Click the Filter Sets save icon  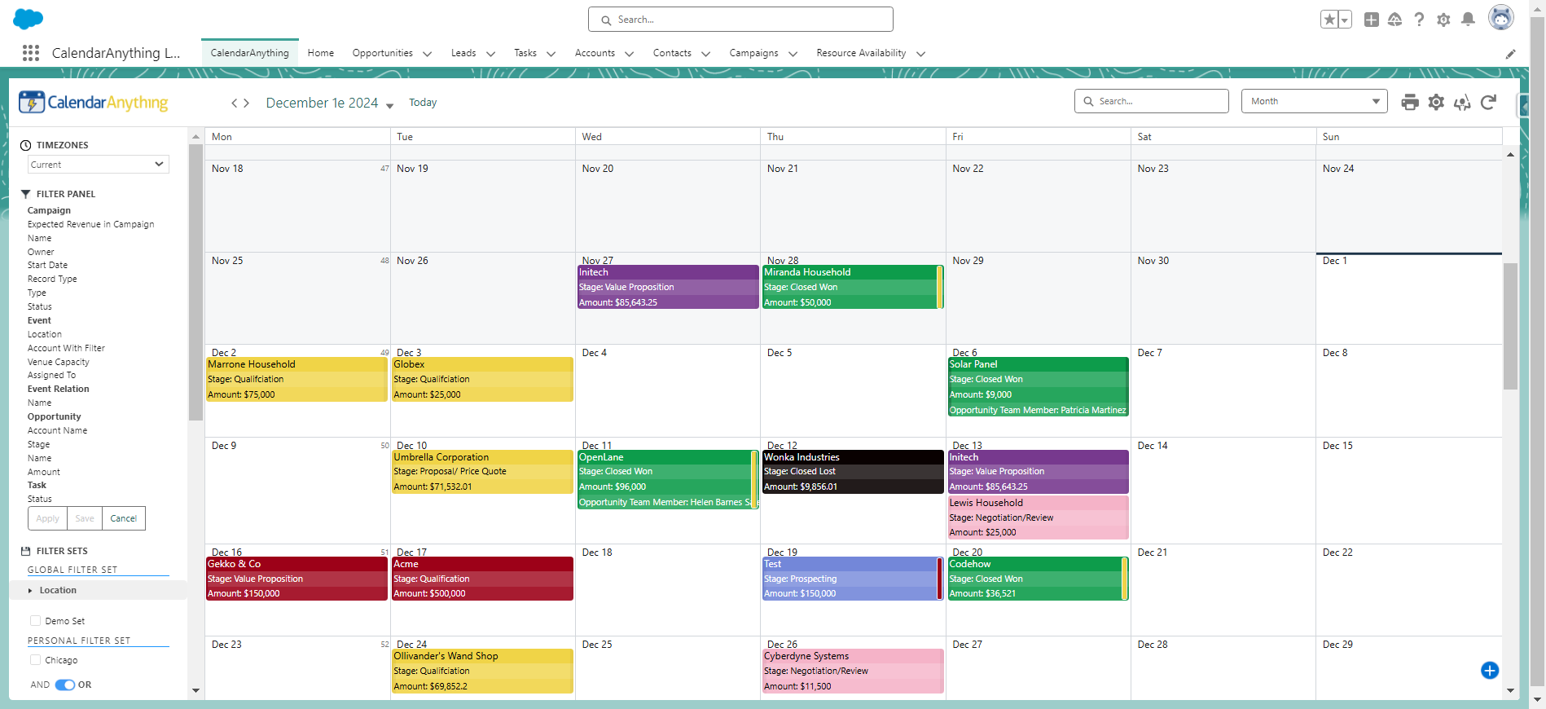25,551
